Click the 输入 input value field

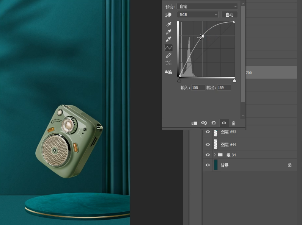click(198, 88)
